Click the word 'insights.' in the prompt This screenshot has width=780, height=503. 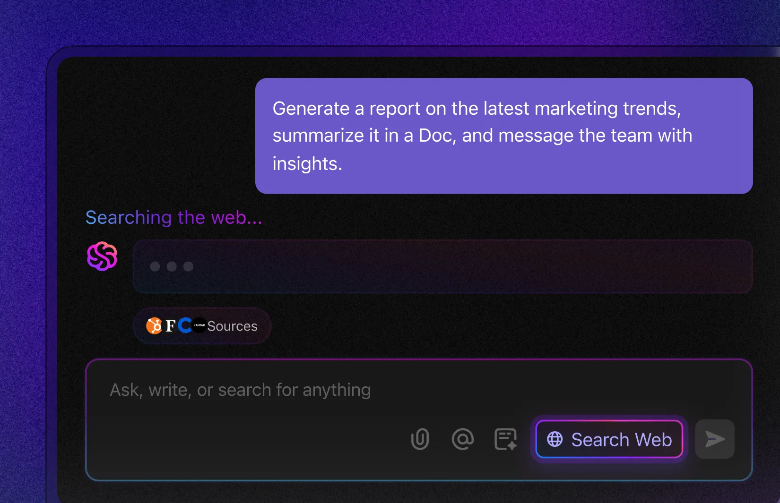point(307,164)
